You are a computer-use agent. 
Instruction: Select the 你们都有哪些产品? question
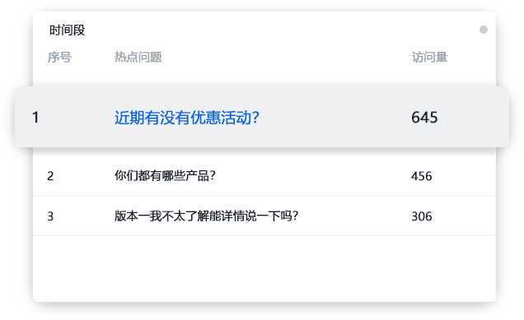pyautogui.click(x=165, y=175)
